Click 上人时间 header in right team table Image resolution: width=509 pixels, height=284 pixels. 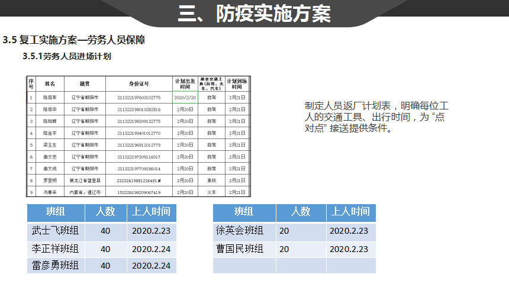pos(351,212)
